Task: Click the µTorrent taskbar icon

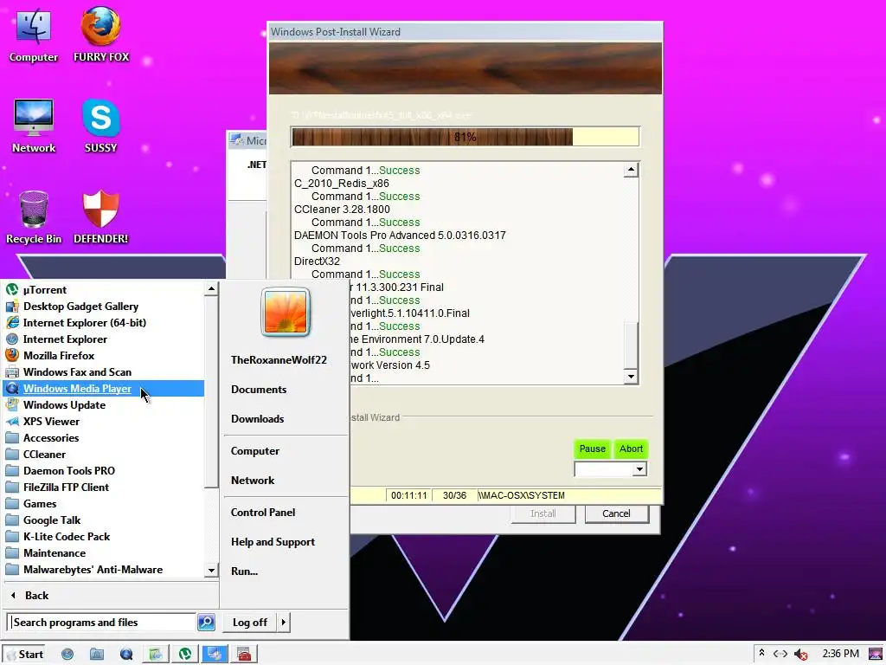Action: point(185,655)
